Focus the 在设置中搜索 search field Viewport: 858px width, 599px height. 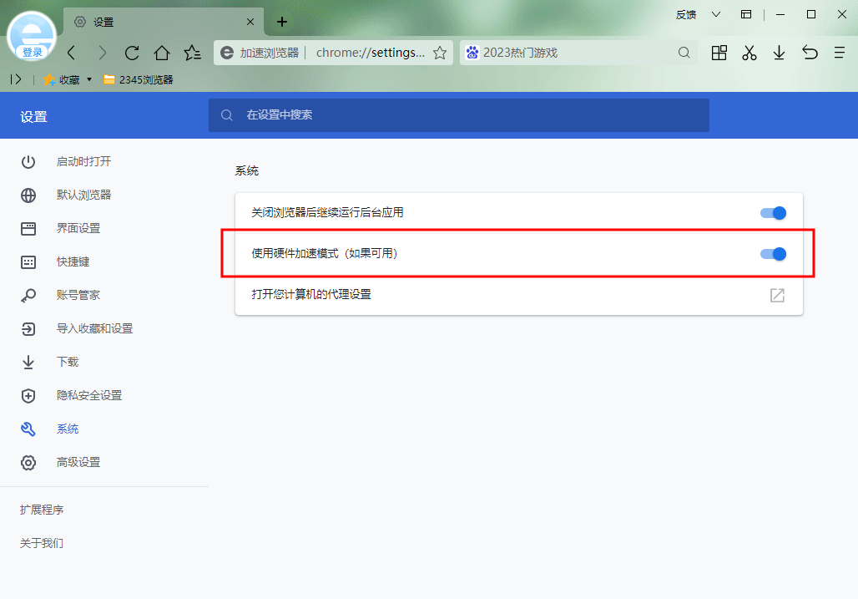pyautogui.click(x=458, y=115)
